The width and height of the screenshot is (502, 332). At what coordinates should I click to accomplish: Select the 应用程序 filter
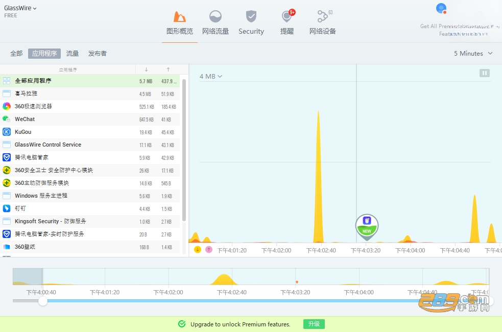coord(44,54)
